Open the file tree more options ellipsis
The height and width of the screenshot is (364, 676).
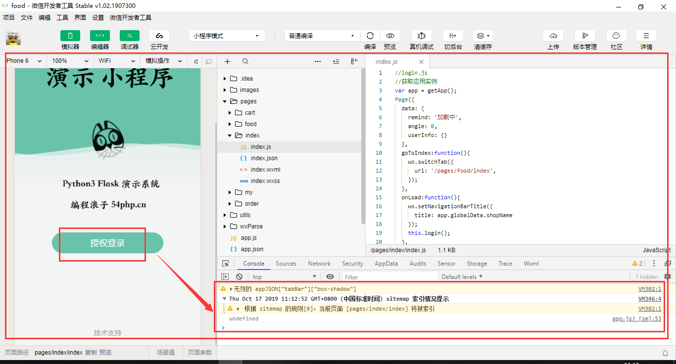coord(318,61)
